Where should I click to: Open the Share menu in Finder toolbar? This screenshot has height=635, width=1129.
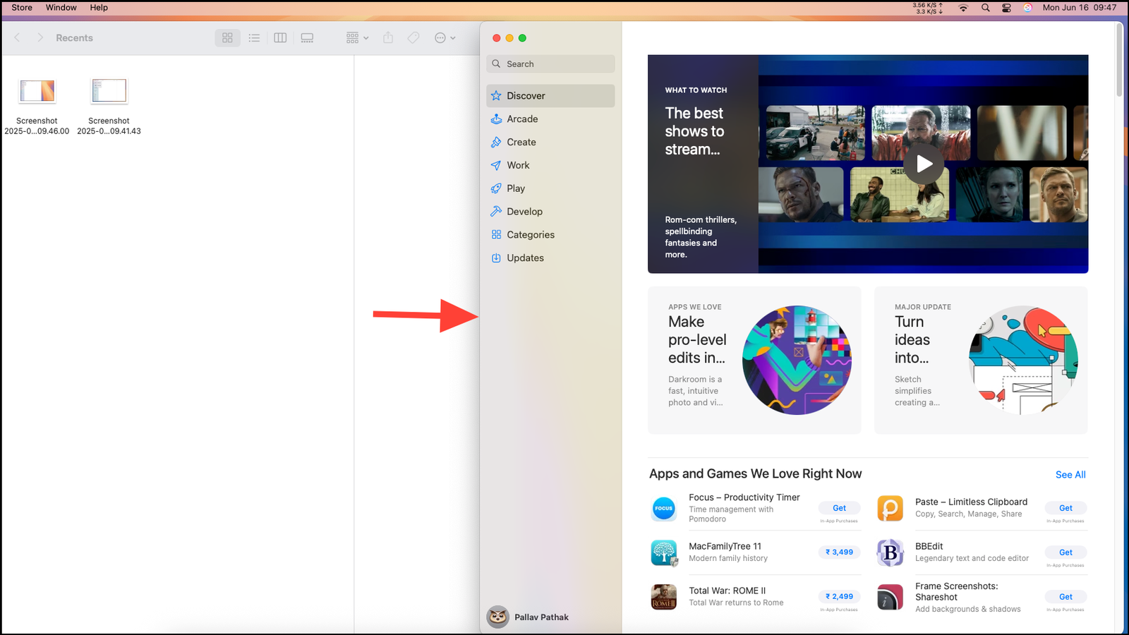click(388, 37)
